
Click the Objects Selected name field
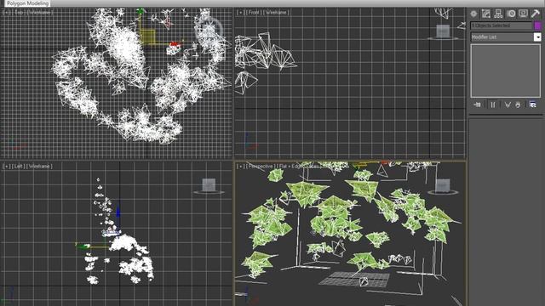pyautogui.click(x=502, y=25)
